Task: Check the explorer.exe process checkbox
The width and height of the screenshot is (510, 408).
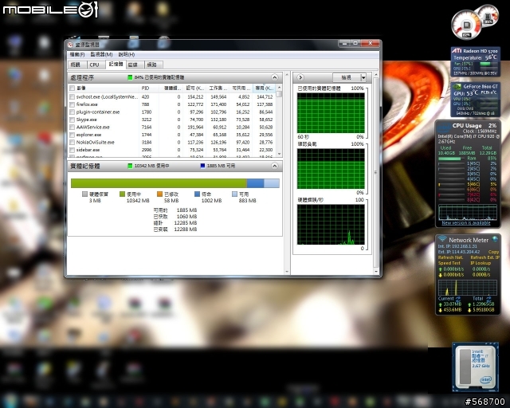Action: (72, 135)
